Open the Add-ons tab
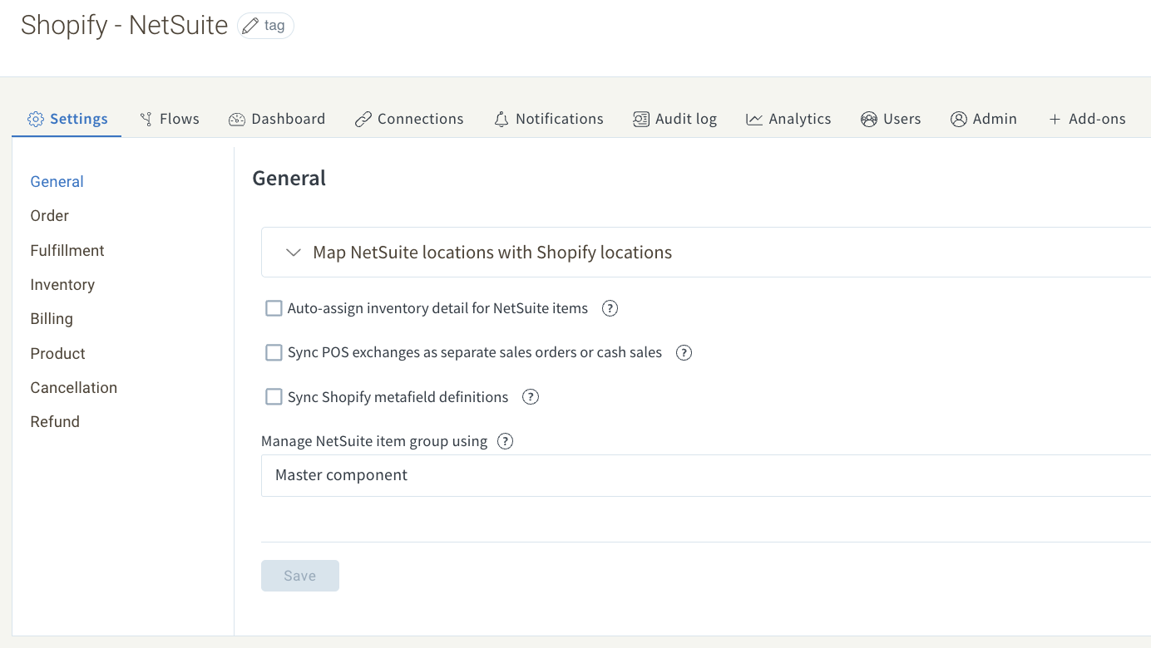 1087,119
